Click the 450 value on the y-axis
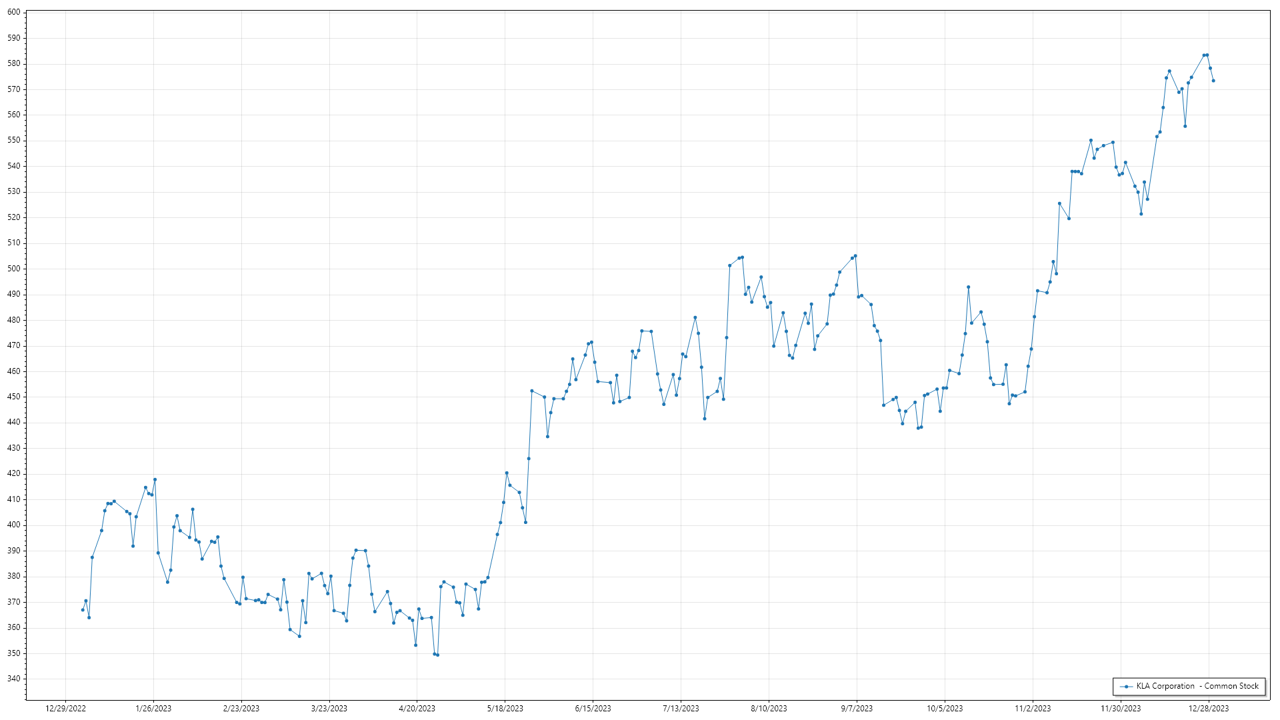The image size is (1280, 720). (14, 397)
